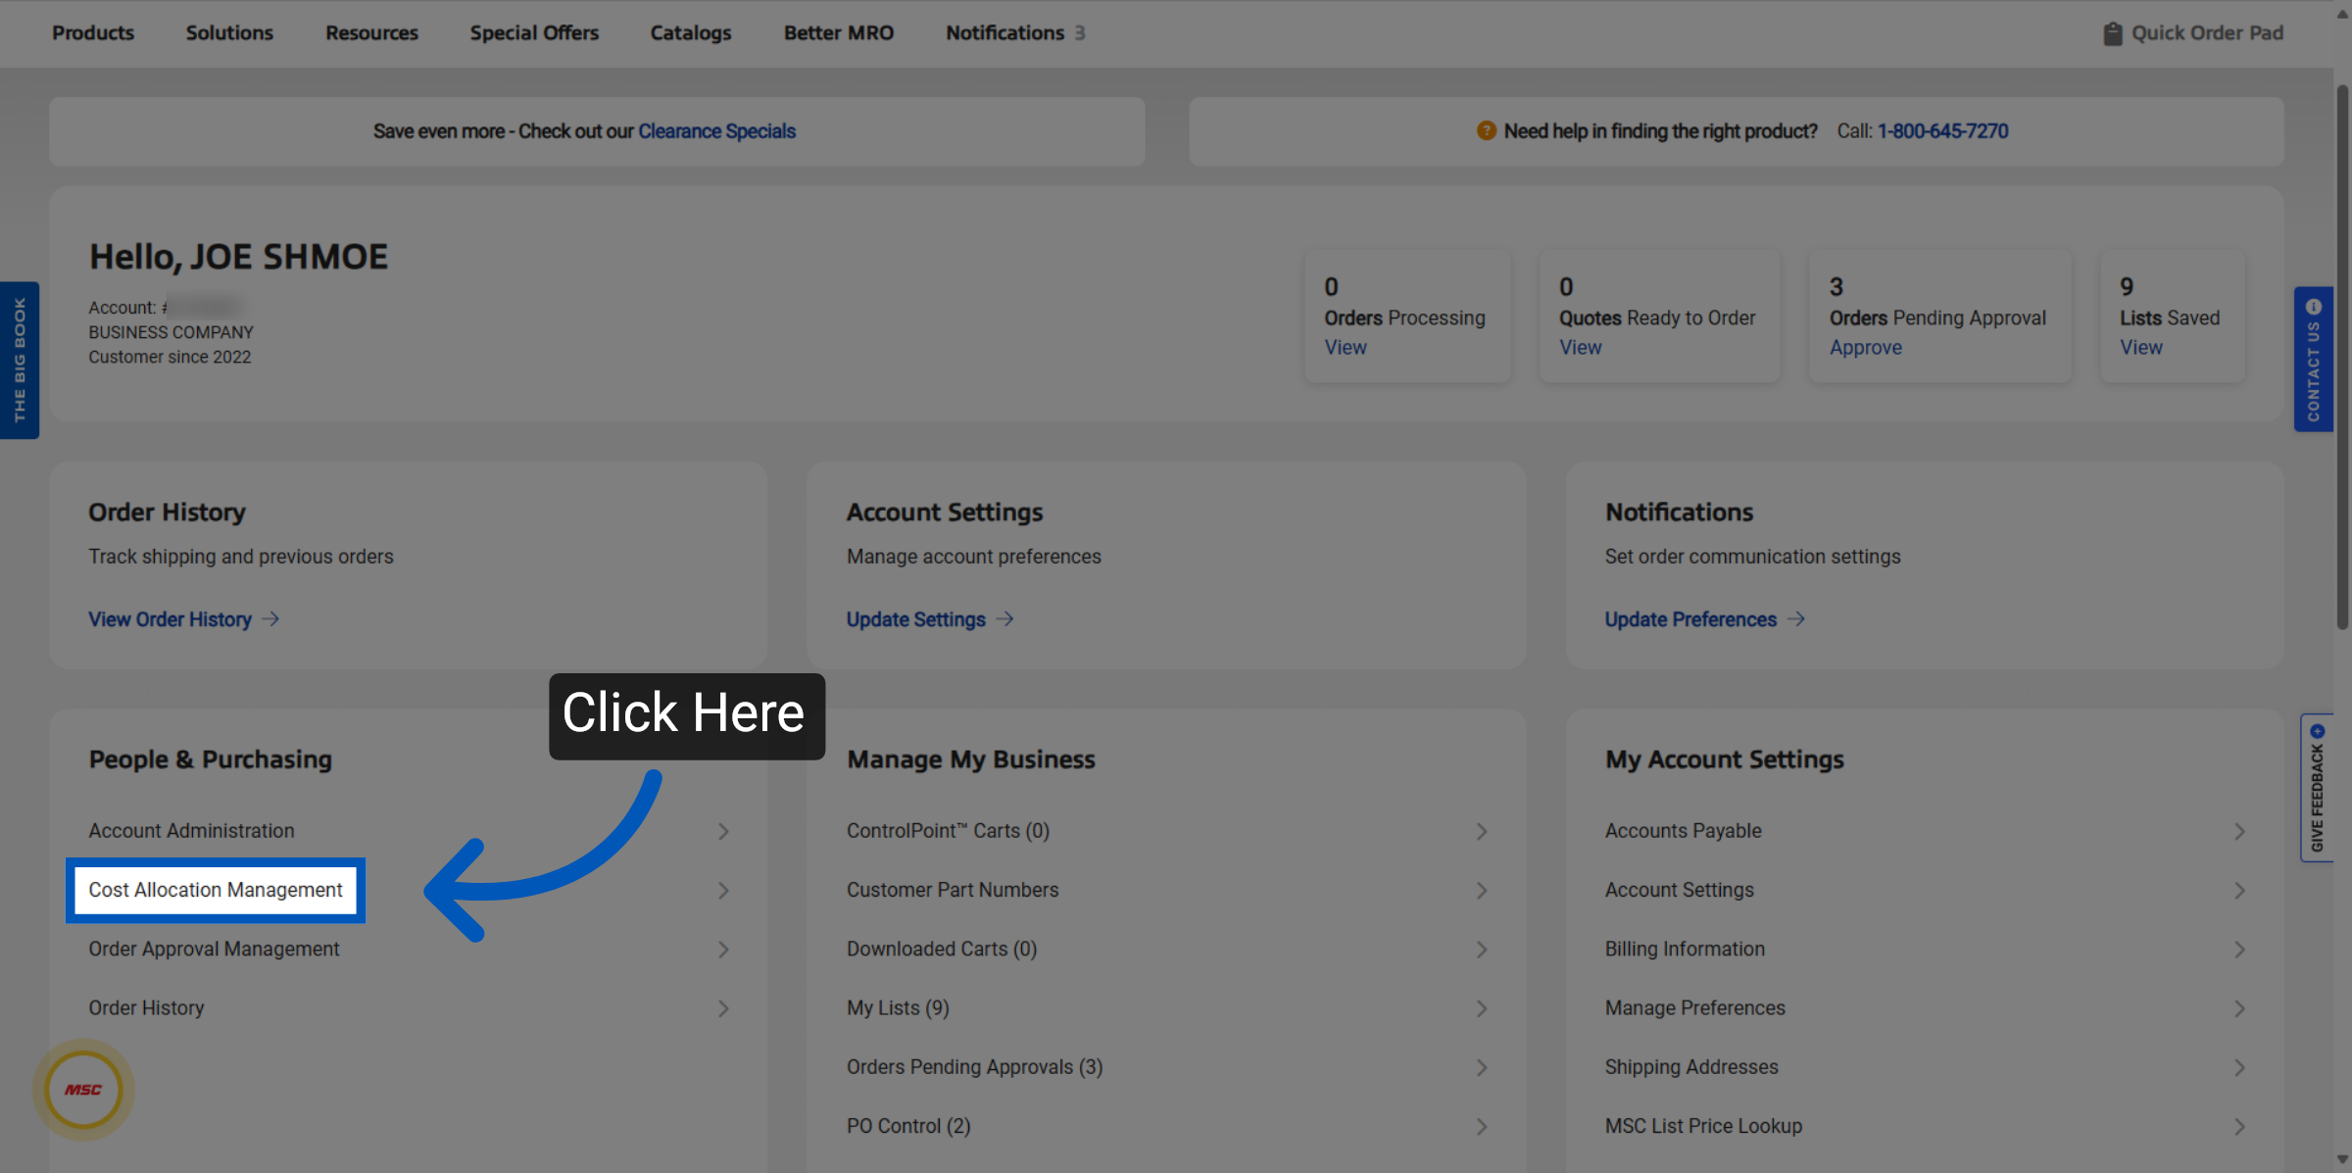Open the Quick Order Pad clipboard icon
Viewport: 2352px width, 1173px height.
pos(2112,33)
